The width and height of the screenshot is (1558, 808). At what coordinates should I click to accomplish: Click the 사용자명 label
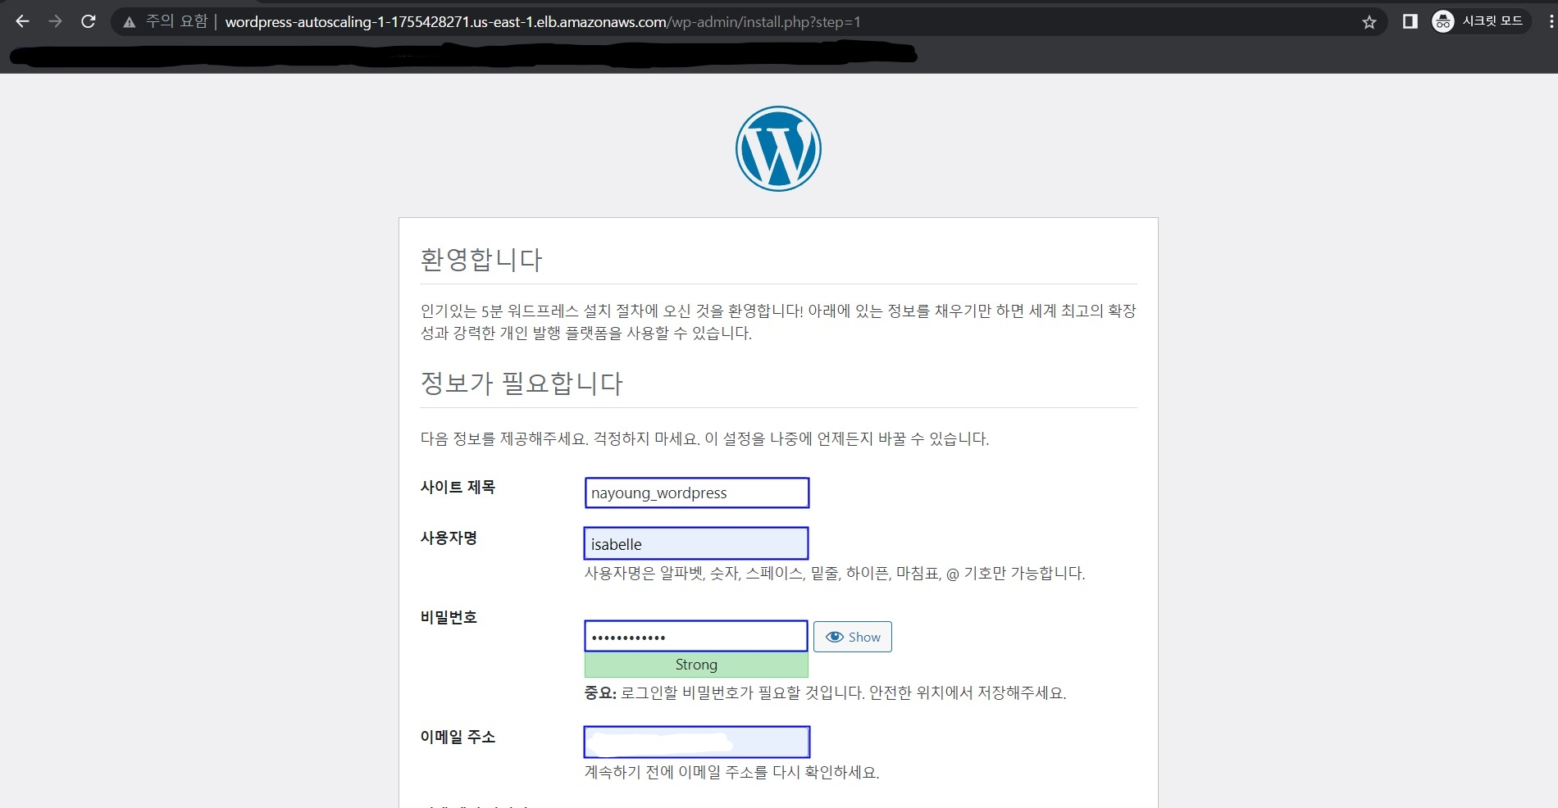click(x=449, y=538)
